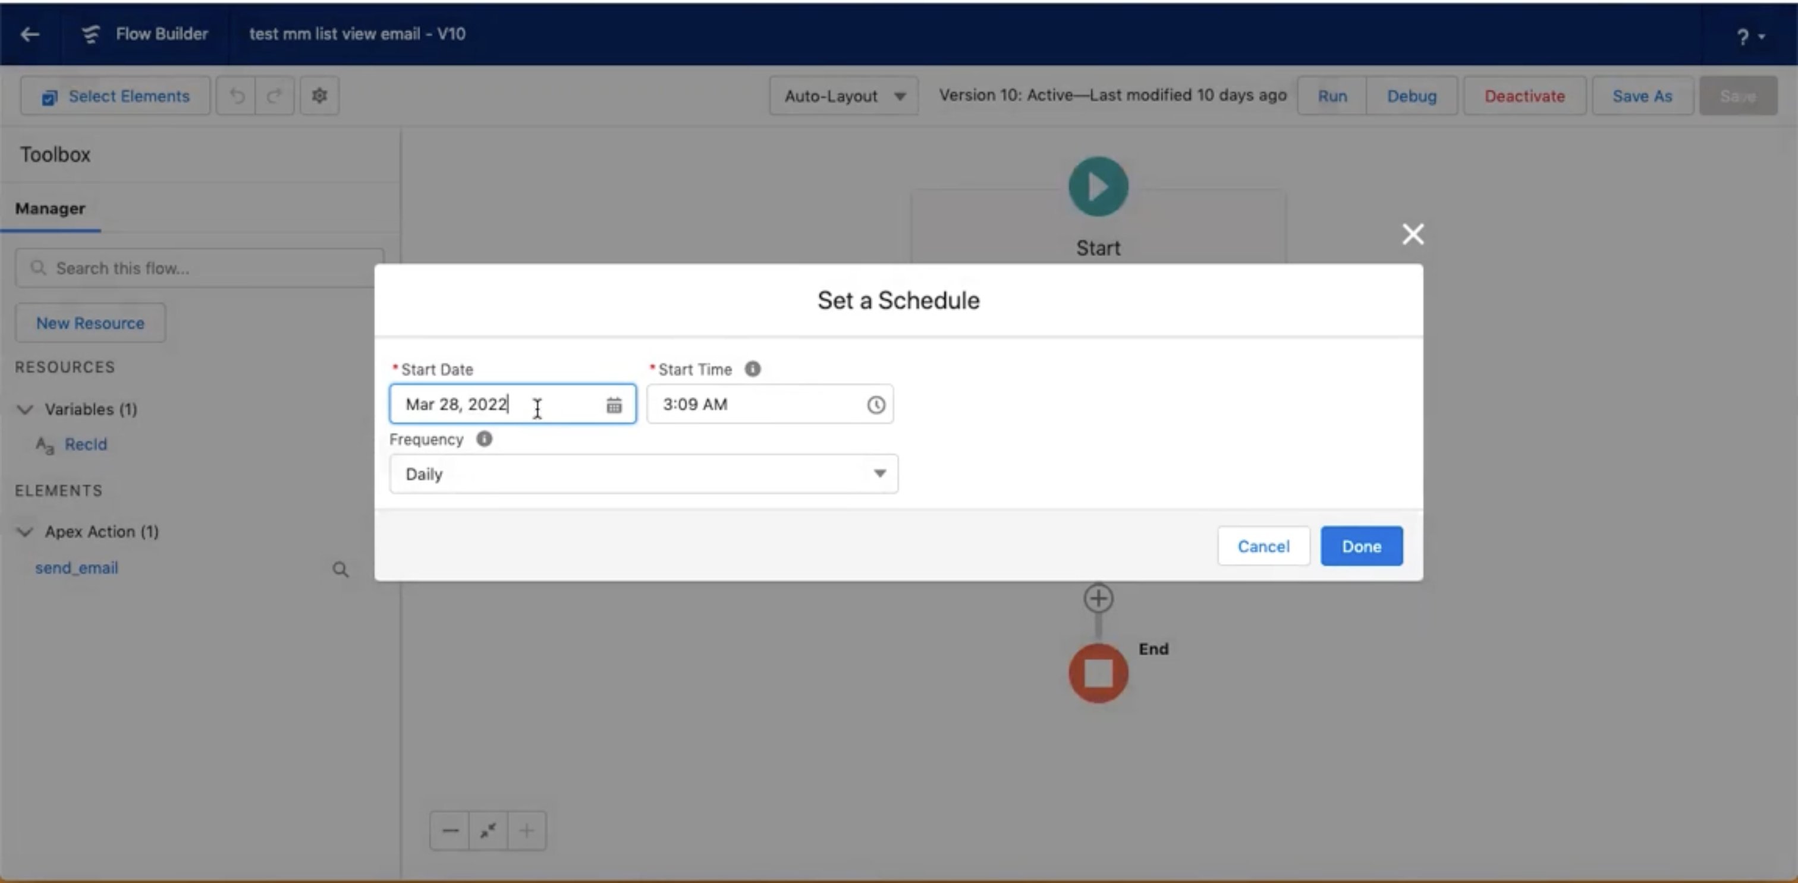
Task: Switch to the Manager tab
Action: coord(51,209)
